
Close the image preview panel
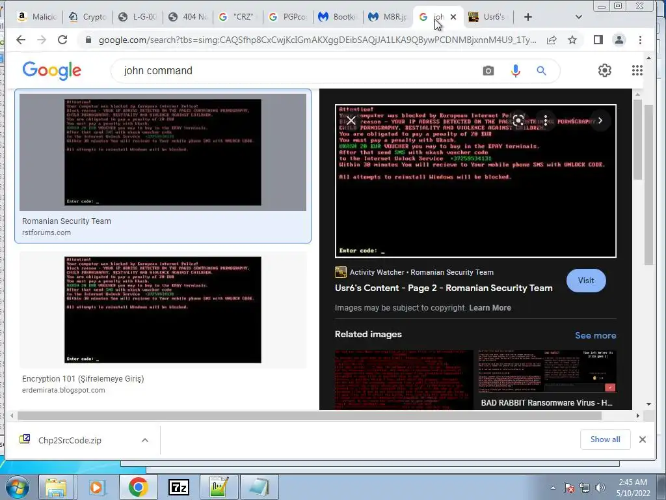tap(351, 120)
